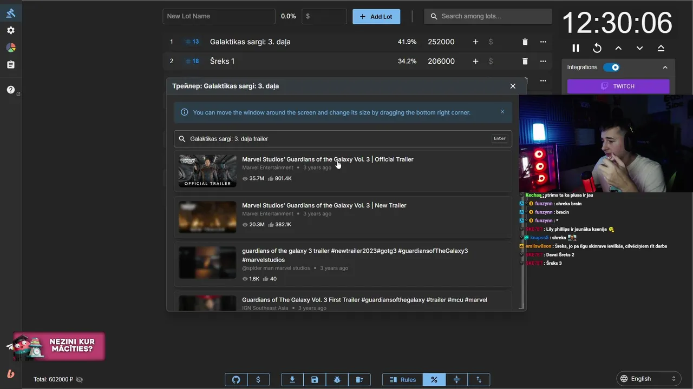Reset the timer with circular arrow
This screenshot has height=389, width=693.
597,48
